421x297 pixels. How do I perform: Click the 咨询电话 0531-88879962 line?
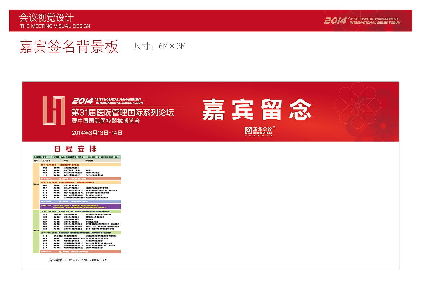(78, 260)
